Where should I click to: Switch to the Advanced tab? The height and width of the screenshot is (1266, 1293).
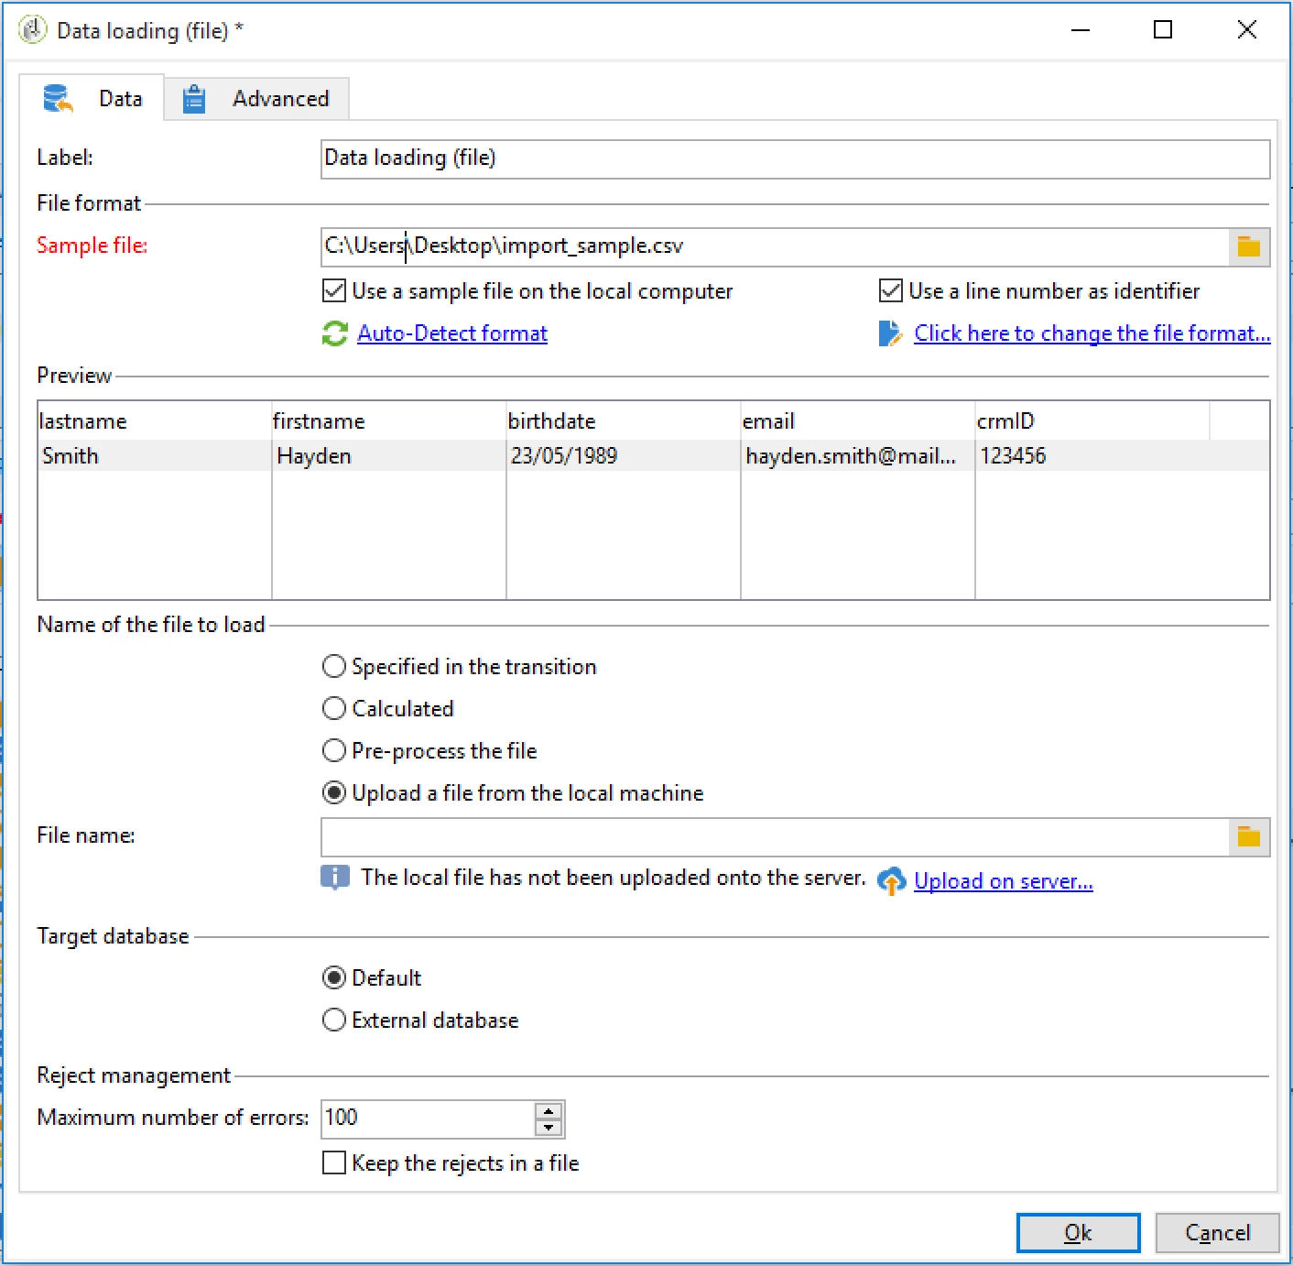pos(256,98)
